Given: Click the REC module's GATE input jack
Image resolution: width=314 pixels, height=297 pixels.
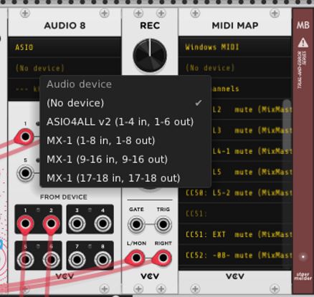Looking at the screenshot, I should click(136, 225).
